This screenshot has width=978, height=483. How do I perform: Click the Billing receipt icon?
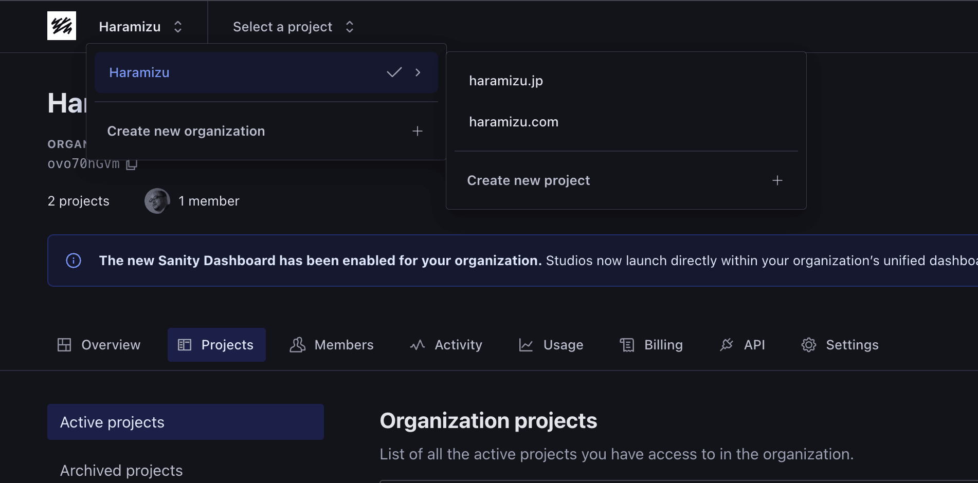click(x=627, y=345)
